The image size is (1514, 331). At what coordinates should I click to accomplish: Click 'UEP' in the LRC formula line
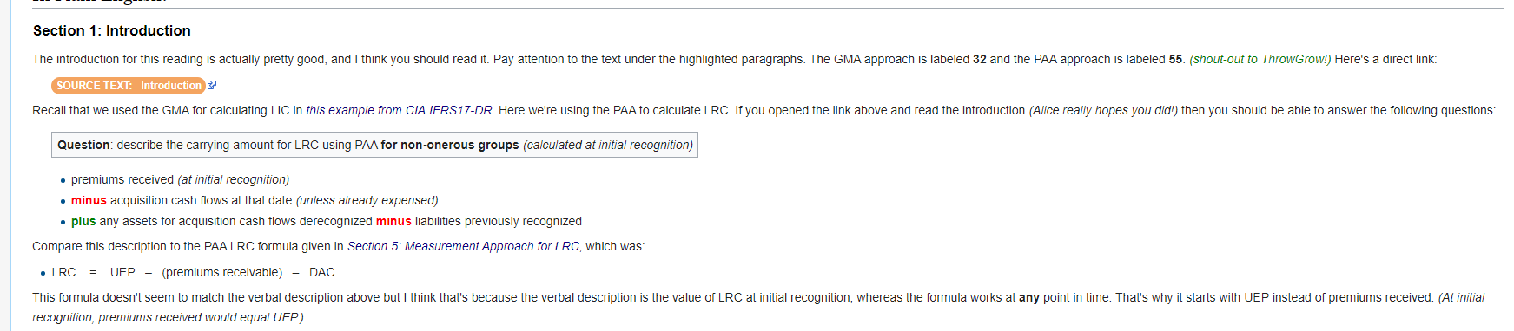pyautogui.click(x=122, y=273)
